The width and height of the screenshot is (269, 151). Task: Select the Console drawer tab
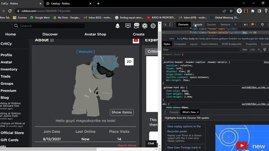coord(174,112)
